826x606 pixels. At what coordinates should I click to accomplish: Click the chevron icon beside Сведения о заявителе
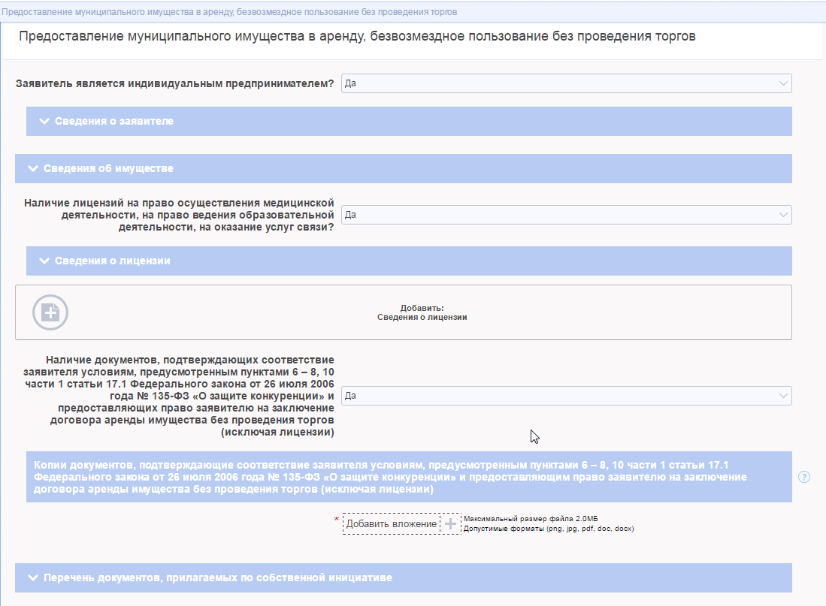click(x=44, y=121)
